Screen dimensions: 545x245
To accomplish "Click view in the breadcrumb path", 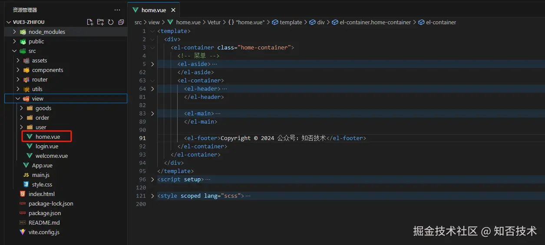I will 154,22.
